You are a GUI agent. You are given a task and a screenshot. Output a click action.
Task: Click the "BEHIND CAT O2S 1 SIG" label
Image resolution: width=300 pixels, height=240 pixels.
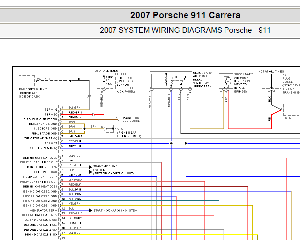tap(41, 235)
